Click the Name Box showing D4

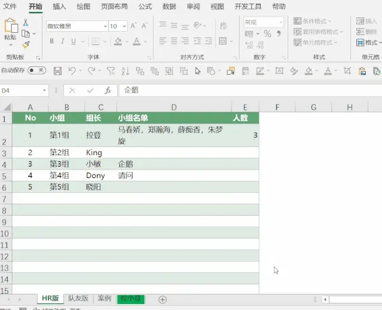click(24, 91)
